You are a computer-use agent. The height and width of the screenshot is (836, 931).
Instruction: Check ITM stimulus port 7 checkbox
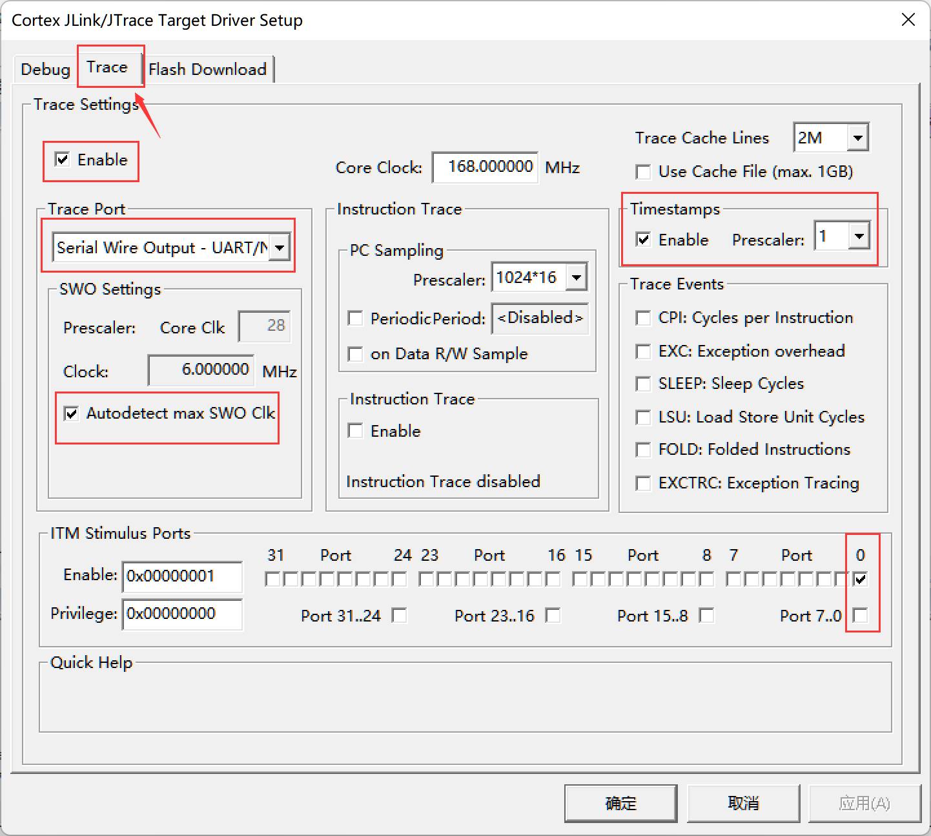click(733, 579)
